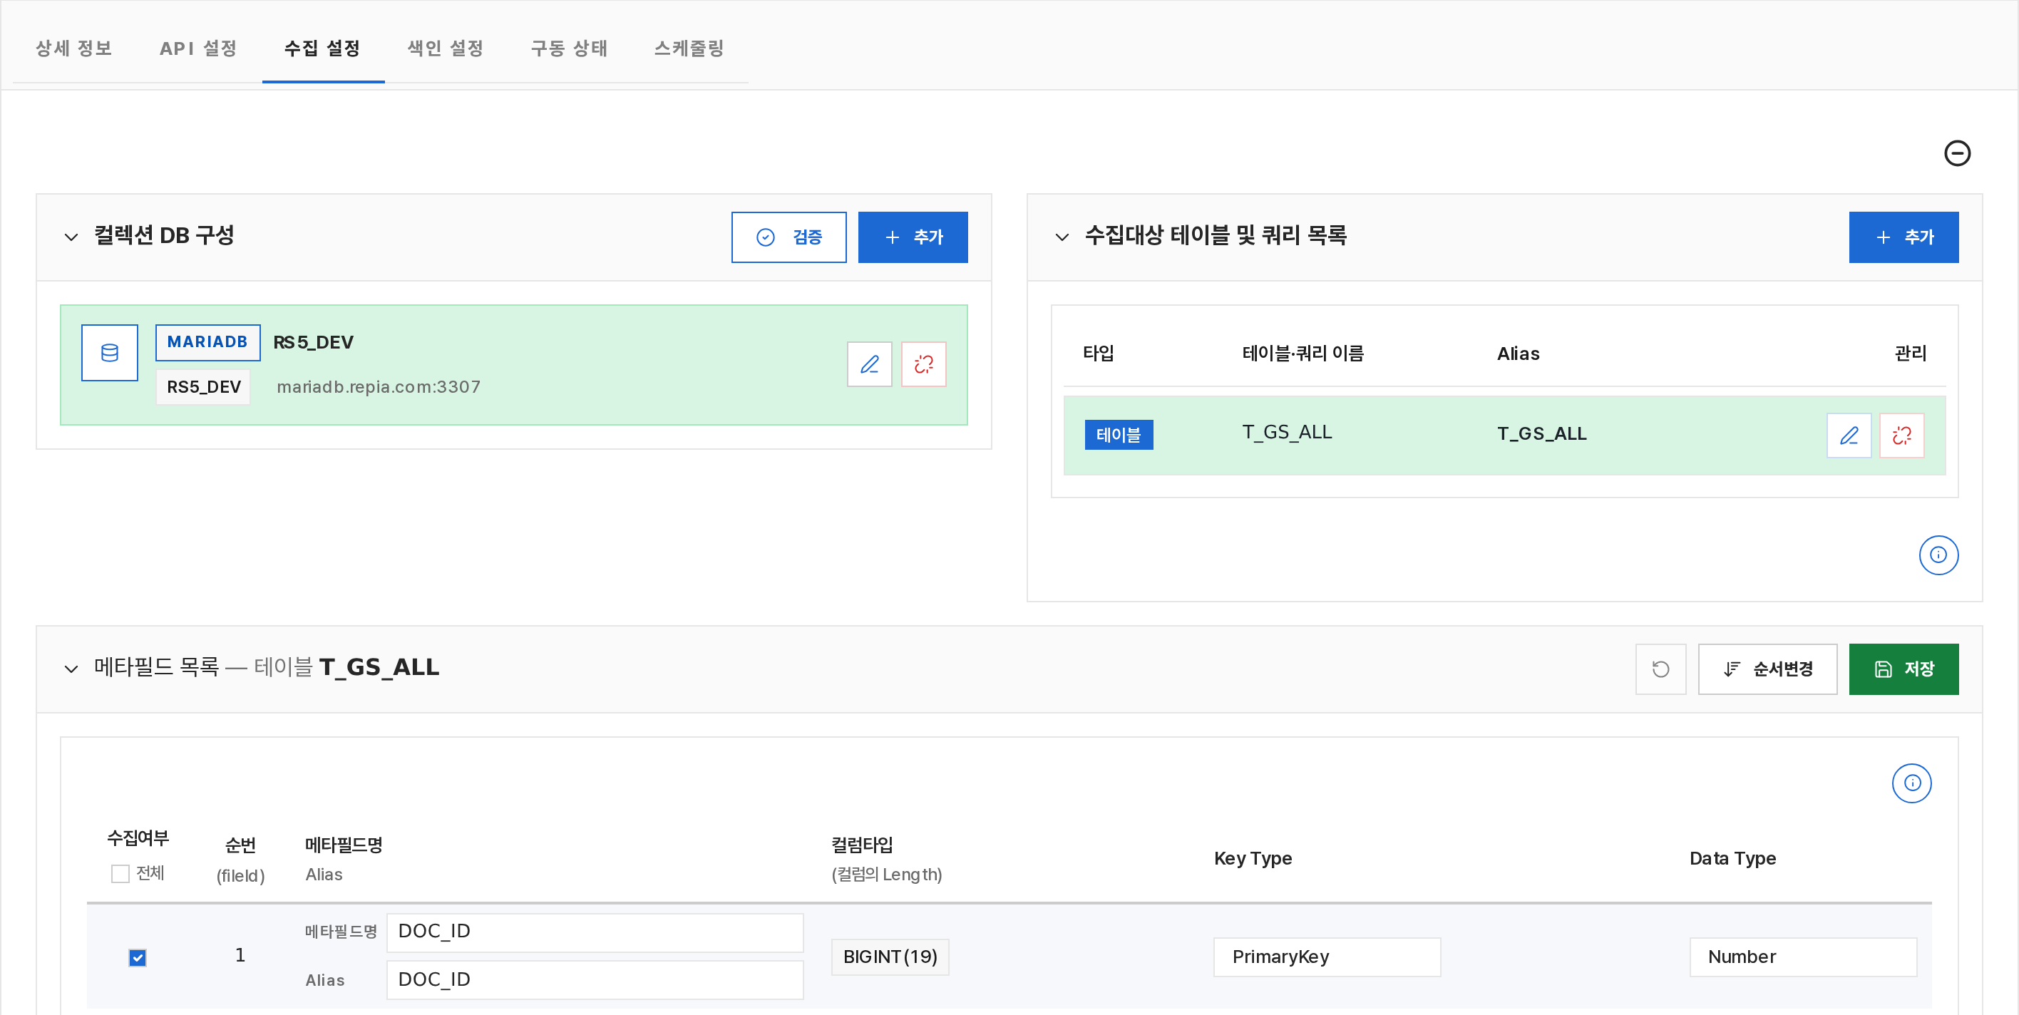Edit the RS5_DEV database connection
Screen dimensions: 2019x1015
coord(869,364)
